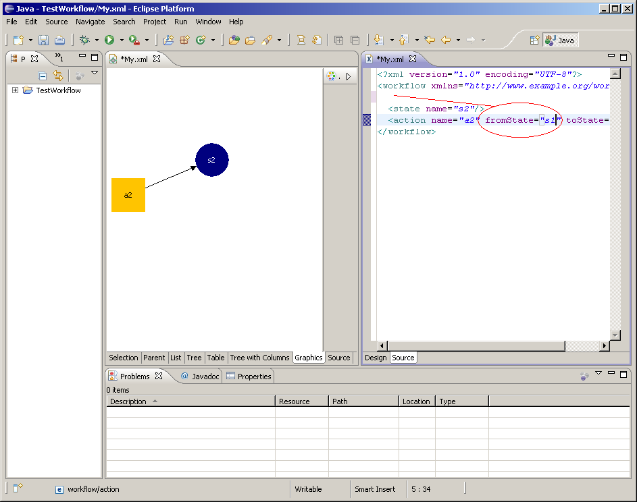
Task: Click the Print toolbar icon
Action: click(59, 40)
